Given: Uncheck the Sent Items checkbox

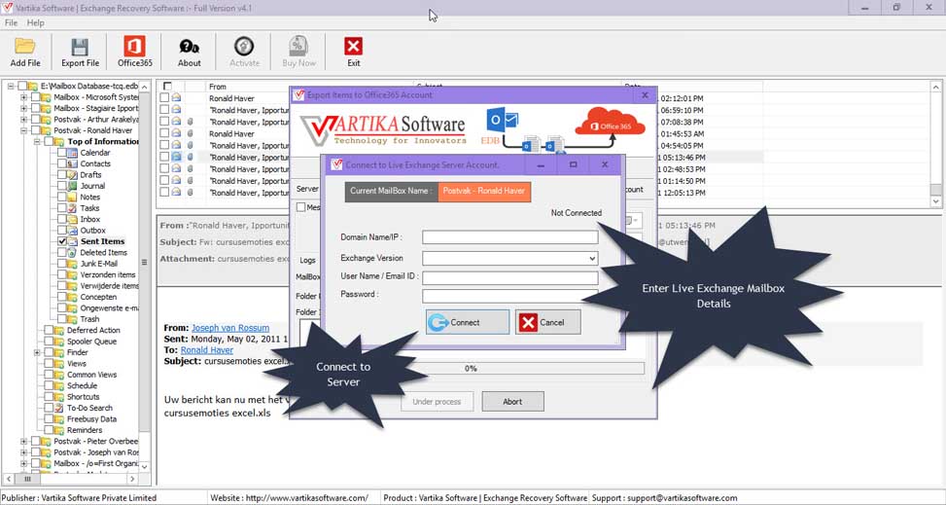Looking at the screenshot, I should (62, 241).
